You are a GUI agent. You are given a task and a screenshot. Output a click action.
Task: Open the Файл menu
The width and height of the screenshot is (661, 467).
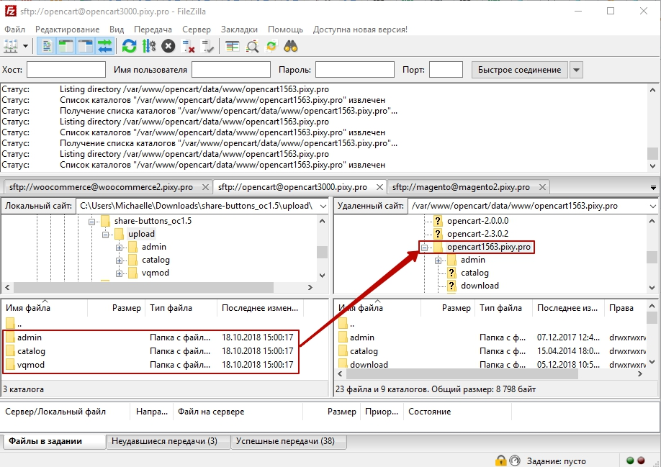(x=14, y=30)
